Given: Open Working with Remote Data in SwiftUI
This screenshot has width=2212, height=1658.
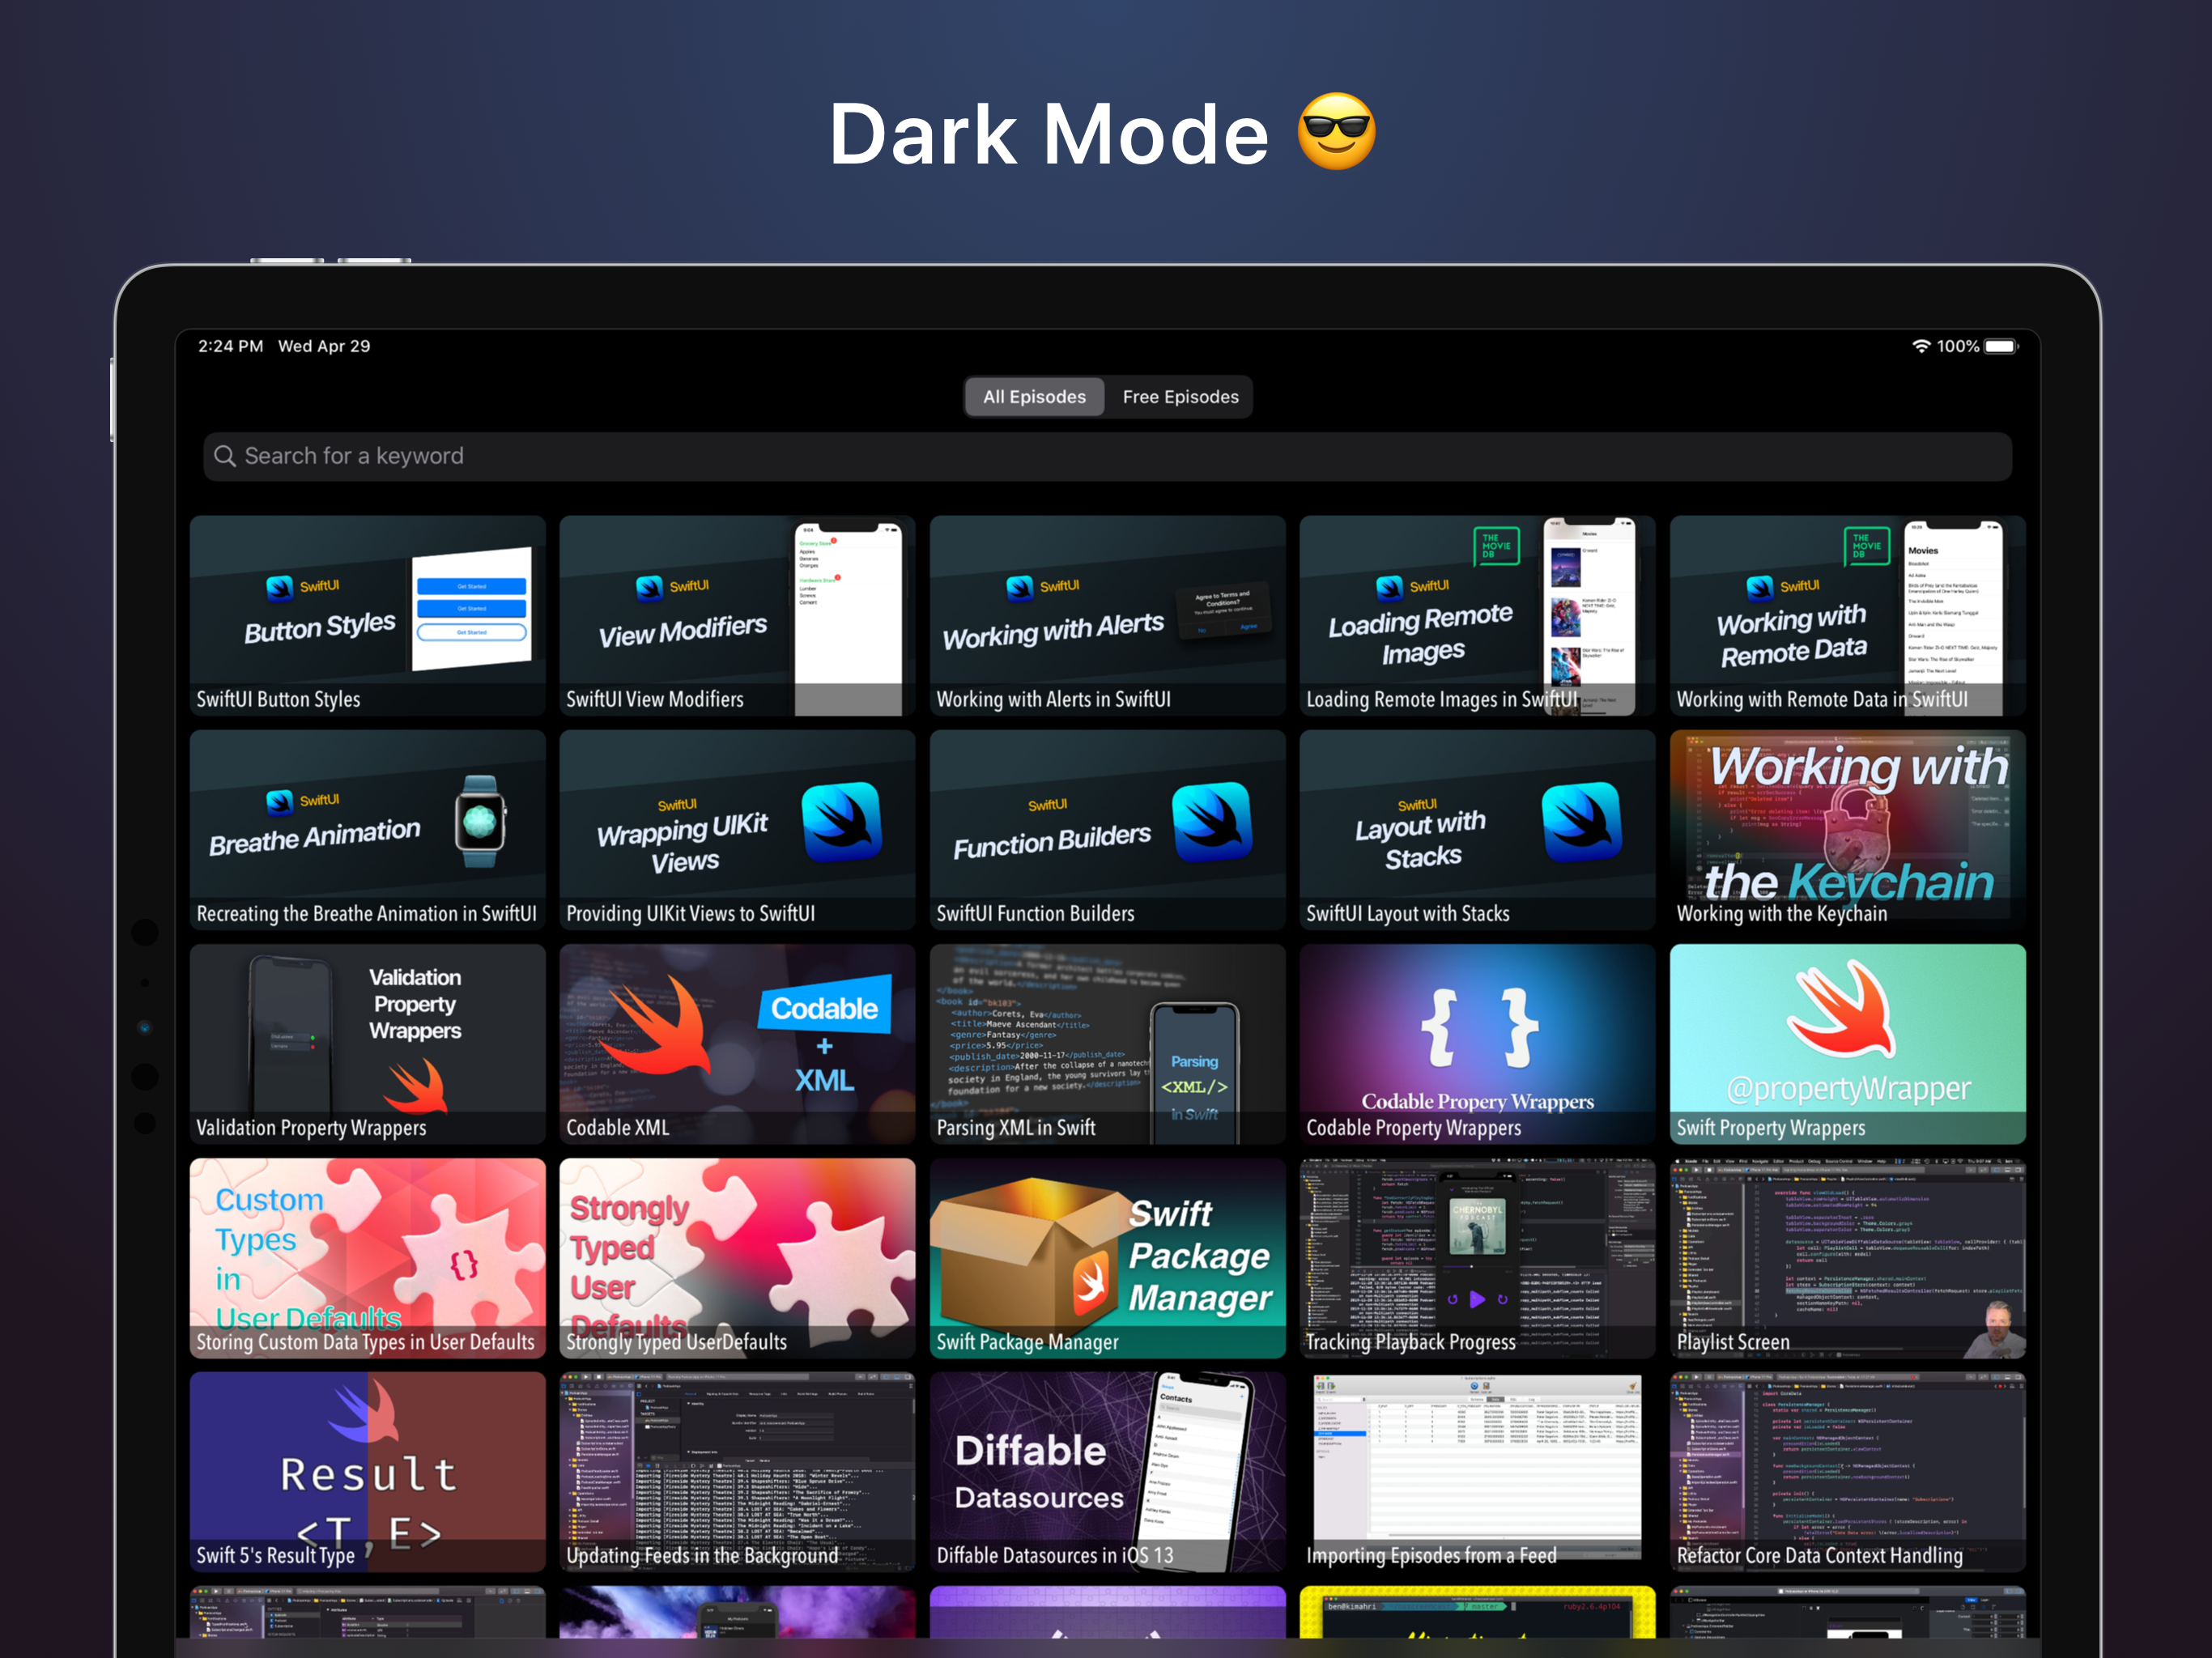Looking at the screenshot, I should (x=1848, y=615).
